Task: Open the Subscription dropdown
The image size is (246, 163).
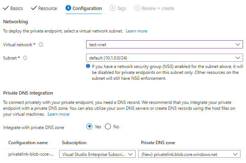Action: pos(97,154)
